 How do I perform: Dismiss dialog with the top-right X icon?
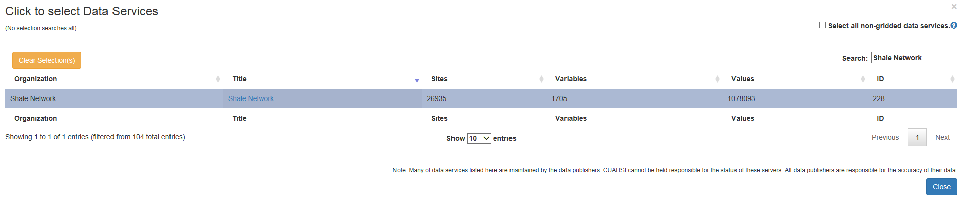click(x=954, y=7)
